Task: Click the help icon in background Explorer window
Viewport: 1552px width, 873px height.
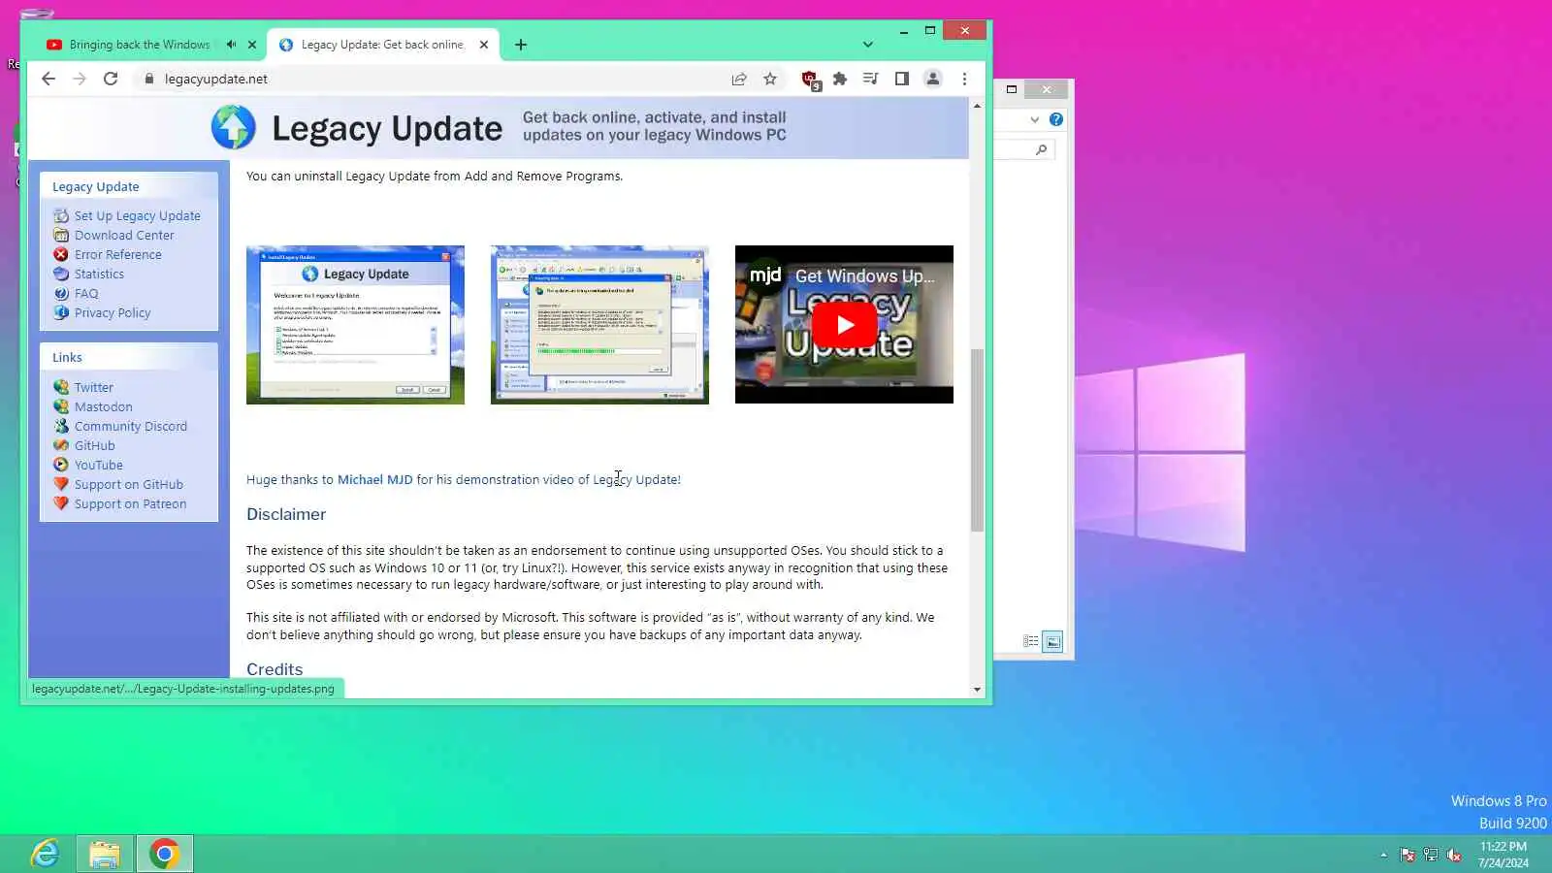Action: click(1056, 119)
